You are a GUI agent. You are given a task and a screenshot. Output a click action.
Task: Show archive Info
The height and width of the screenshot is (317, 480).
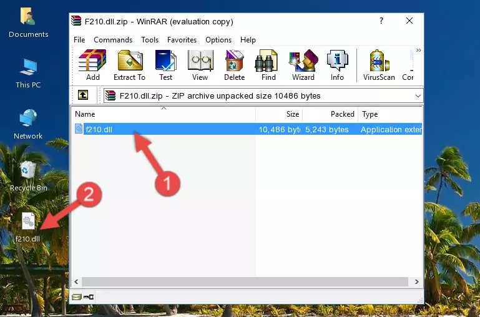337,65
